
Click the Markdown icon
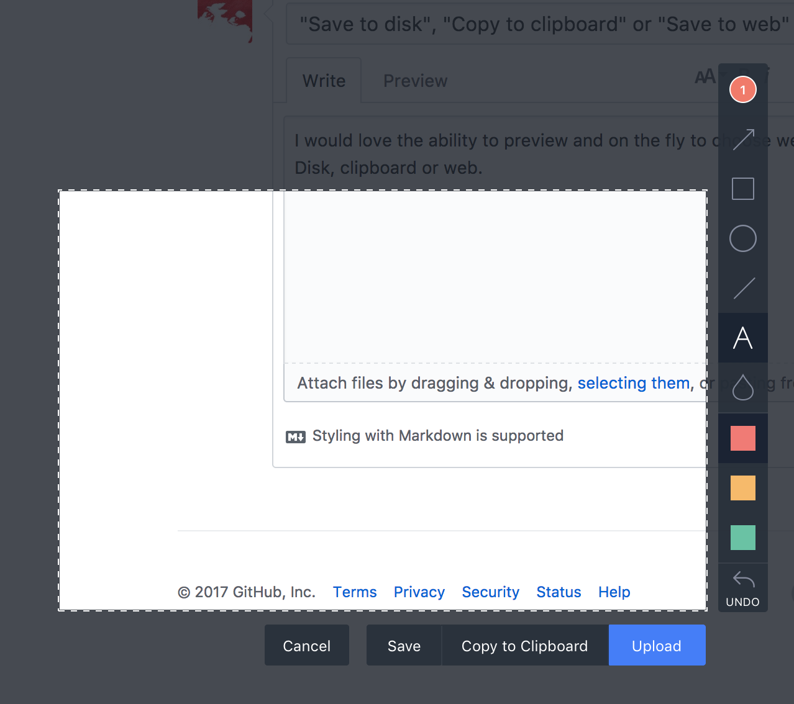coord(296,437)
